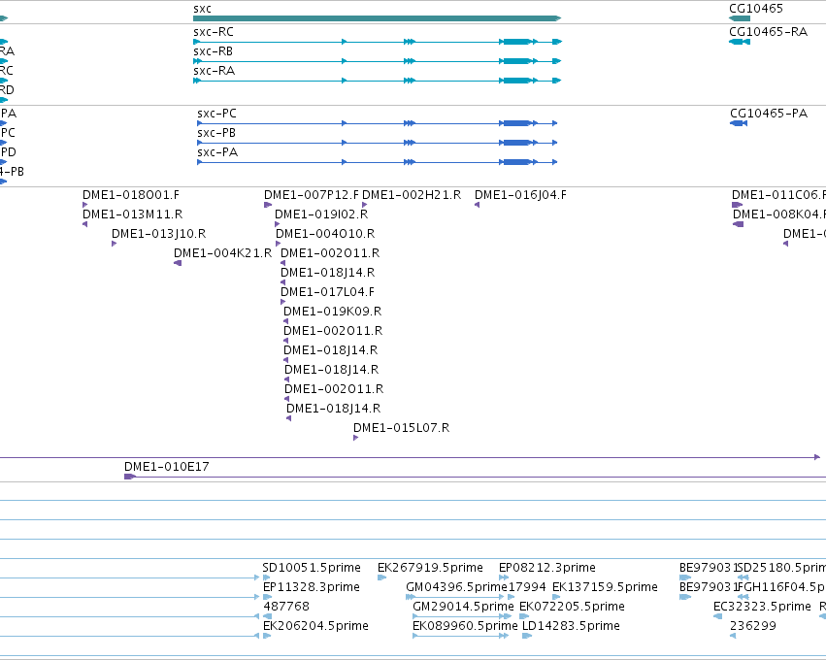Select the CG10465-PA coding feature

[739, 123]
